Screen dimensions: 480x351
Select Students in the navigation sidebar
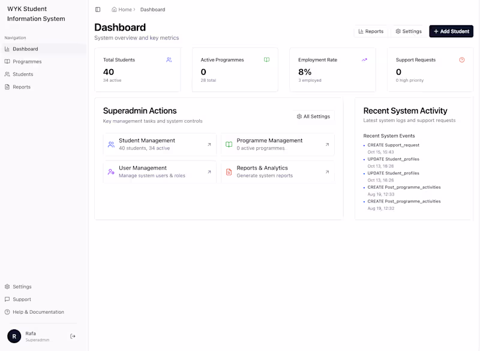pos(23,75)
